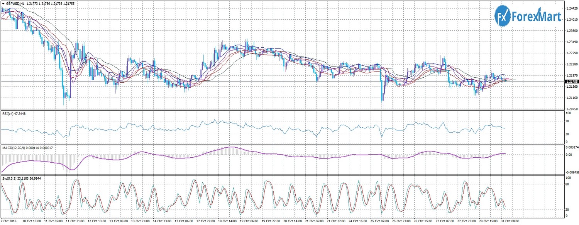Click the RSI scale level 70 label
The width and height of the screenshot is (579, 225).
pyautogui.click(x=568, y=122)
